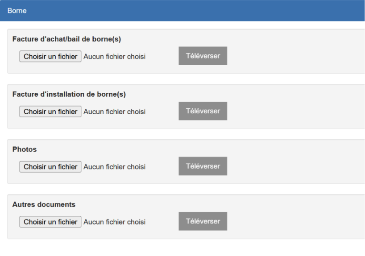Click the 'Autres documents' section heading

[44, 204]
